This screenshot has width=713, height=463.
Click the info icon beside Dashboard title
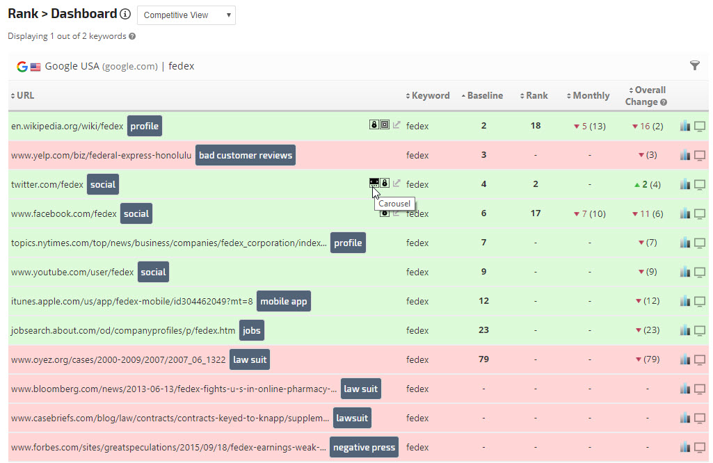(x=125, y=15)
